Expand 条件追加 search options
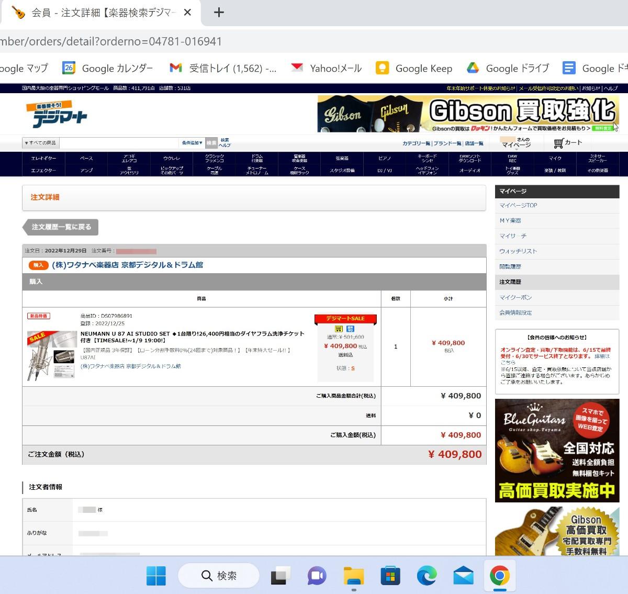The height and width of the screenshot is (594, 628). tap(192, 143)
